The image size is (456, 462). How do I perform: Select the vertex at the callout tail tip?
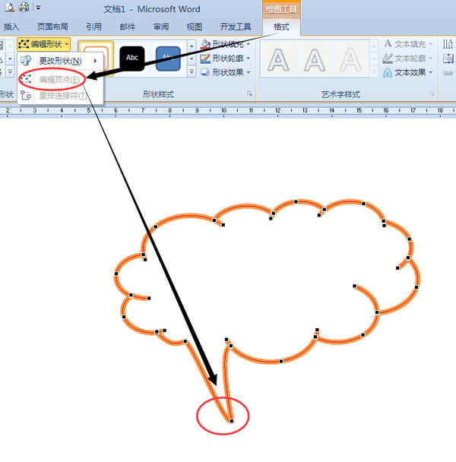point(231,421)
